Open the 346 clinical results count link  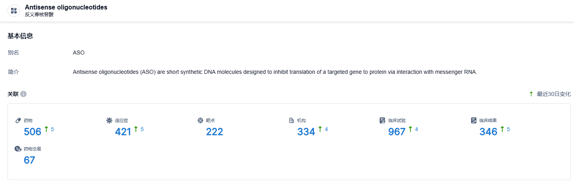tap(488, 132)
